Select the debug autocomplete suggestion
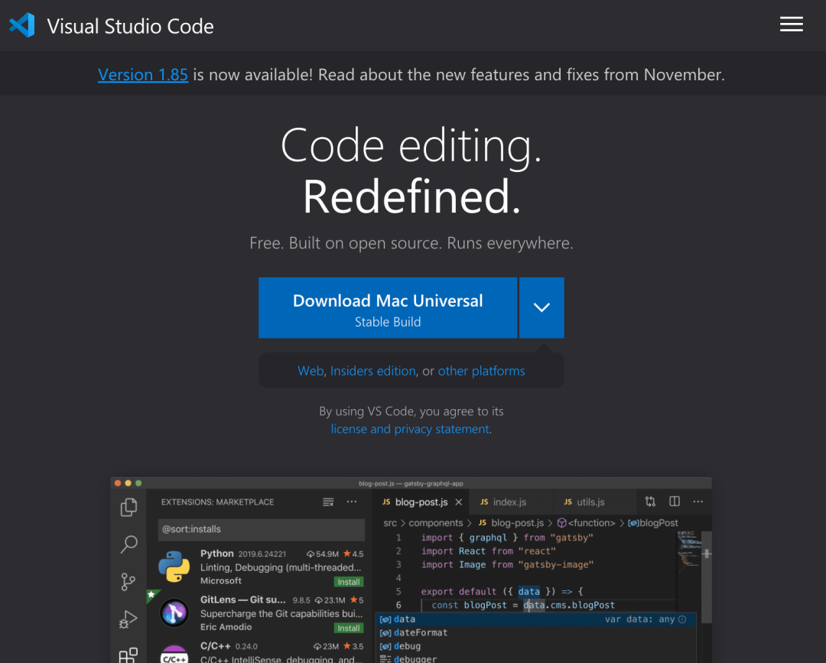 [x=535, y=646]
